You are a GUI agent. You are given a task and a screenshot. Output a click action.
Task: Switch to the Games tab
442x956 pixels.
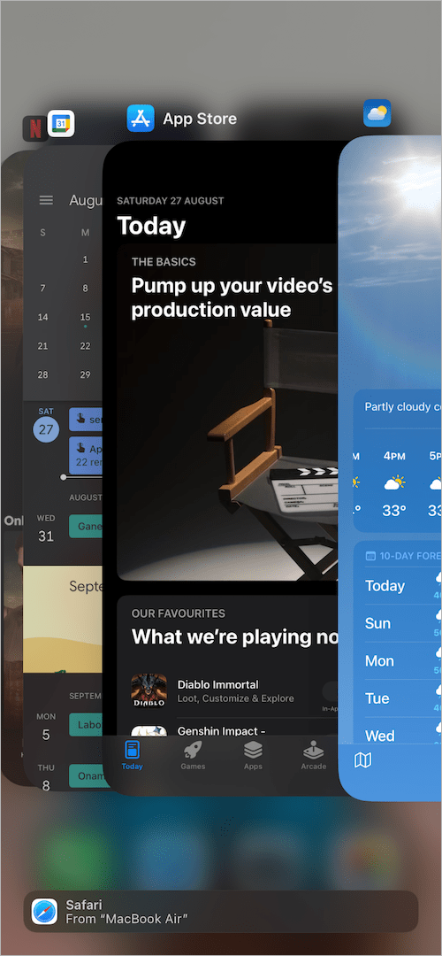(193, 755)
